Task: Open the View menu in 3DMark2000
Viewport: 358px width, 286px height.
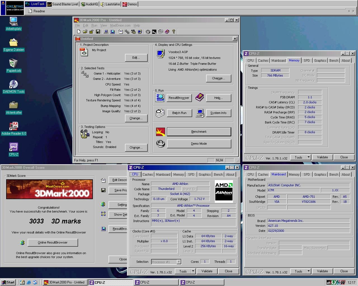Action: point(103,25)
